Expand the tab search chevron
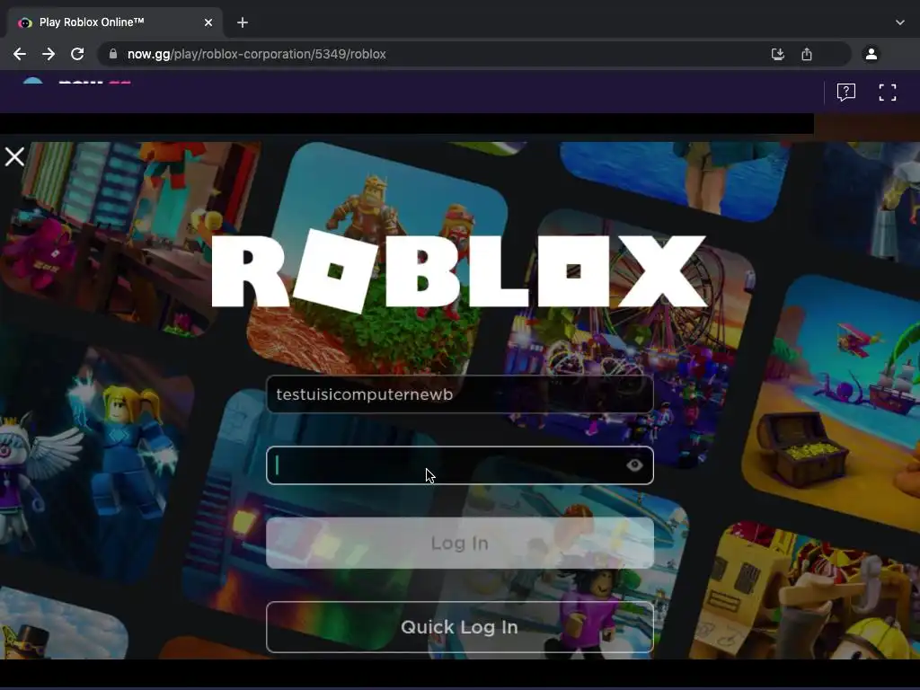Image resolution: width=920 pixels, height=690 pixels. [x=900, y=22]
